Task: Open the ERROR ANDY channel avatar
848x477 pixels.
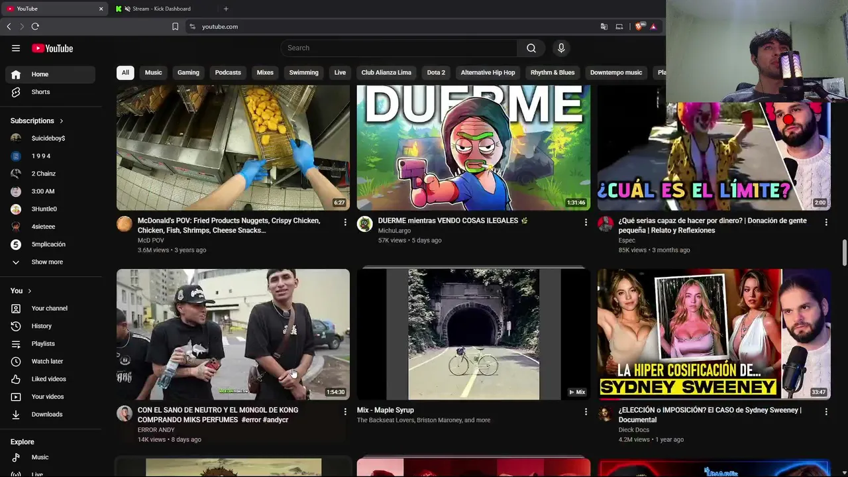Action: pos(125,413)
